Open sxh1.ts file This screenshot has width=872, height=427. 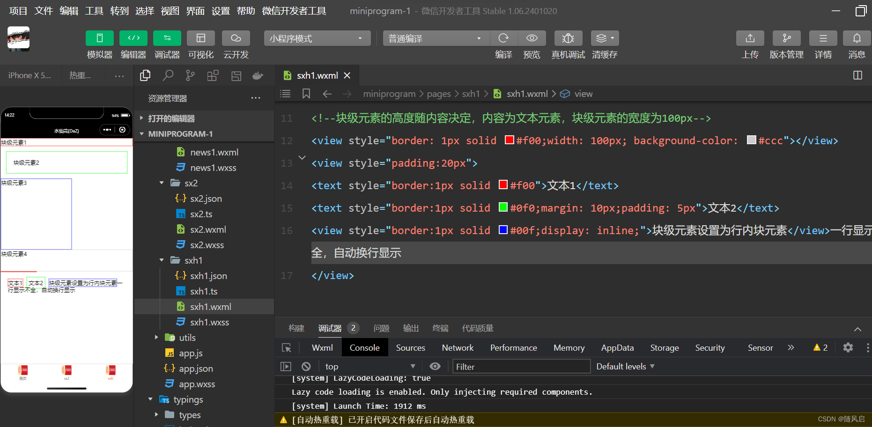coord(204,291)
